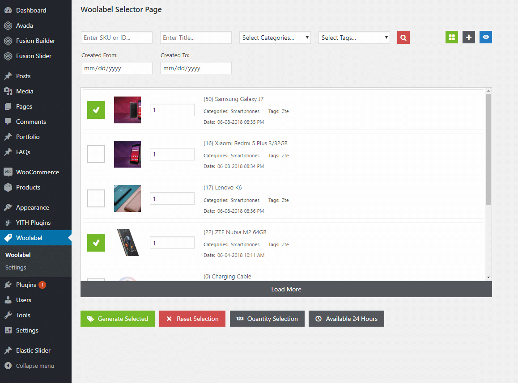
Task: Toggle the blue eye preview button
Action: tap(486, 37)
